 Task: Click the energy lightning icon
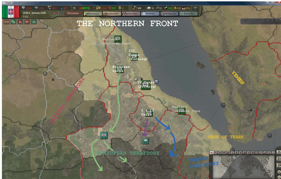[23, 8]
